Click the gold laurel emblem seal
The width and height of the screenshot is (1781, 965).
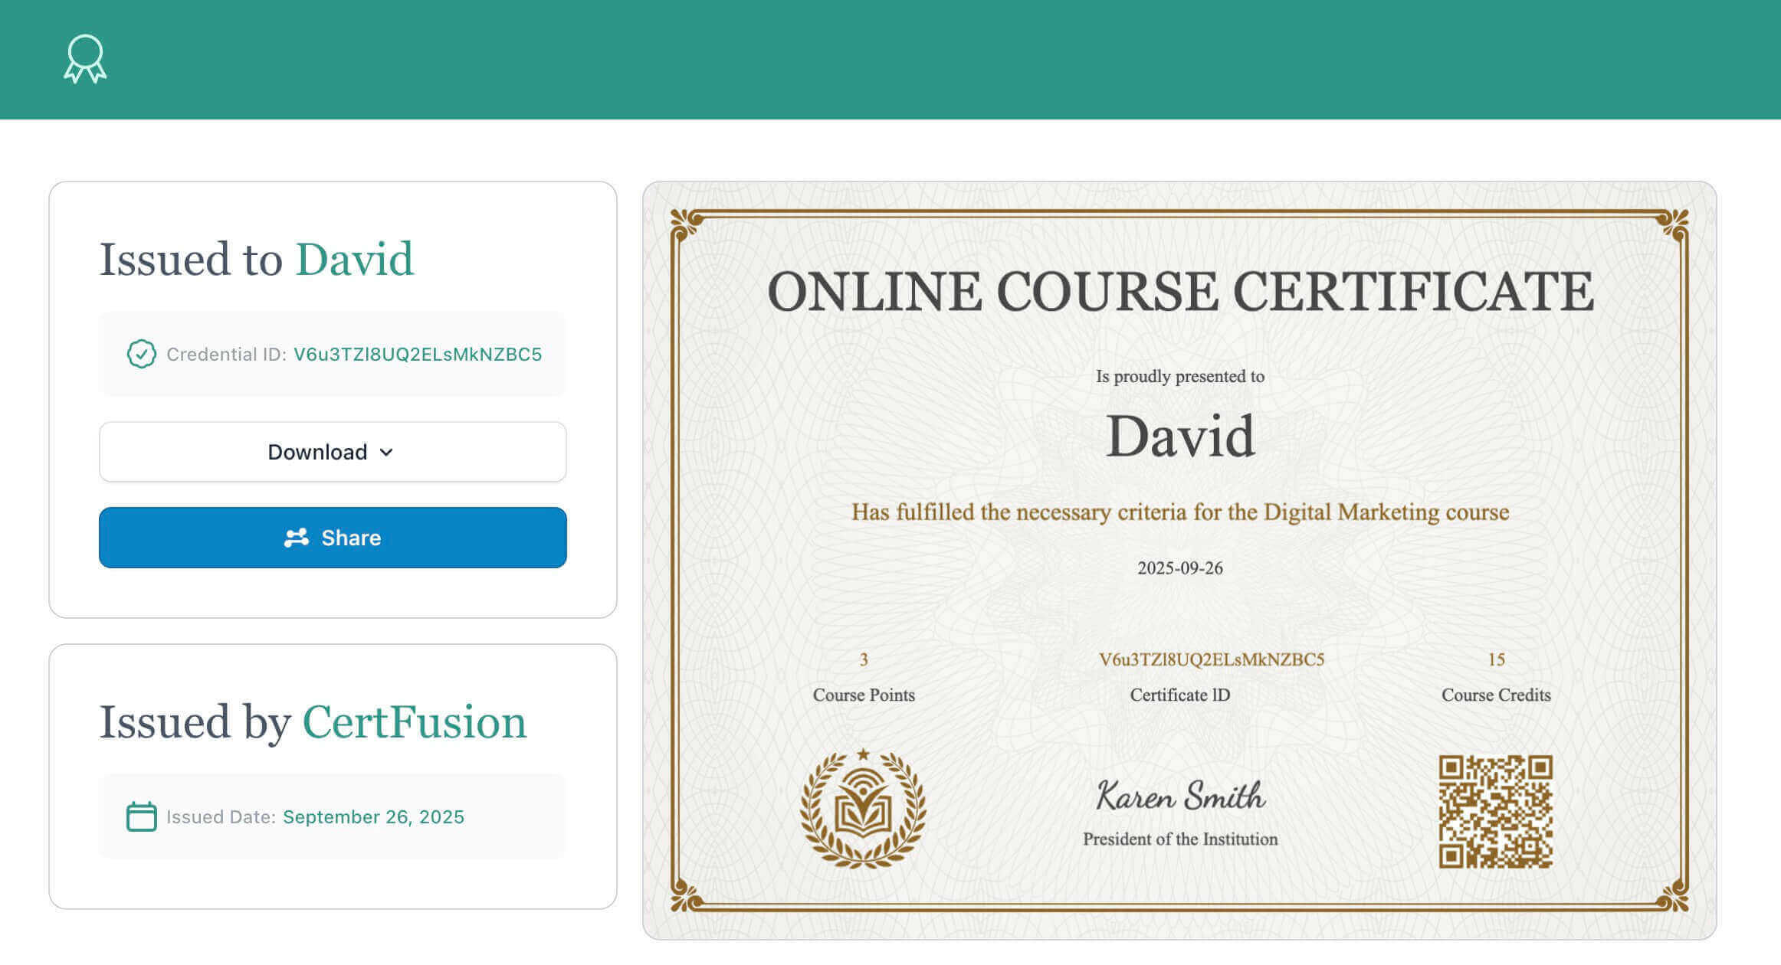(863, 809)
